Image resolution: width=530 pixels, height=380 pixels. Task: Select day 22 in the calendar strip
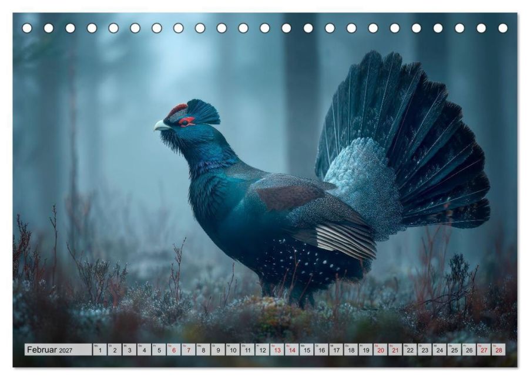(x=410, y=350)
